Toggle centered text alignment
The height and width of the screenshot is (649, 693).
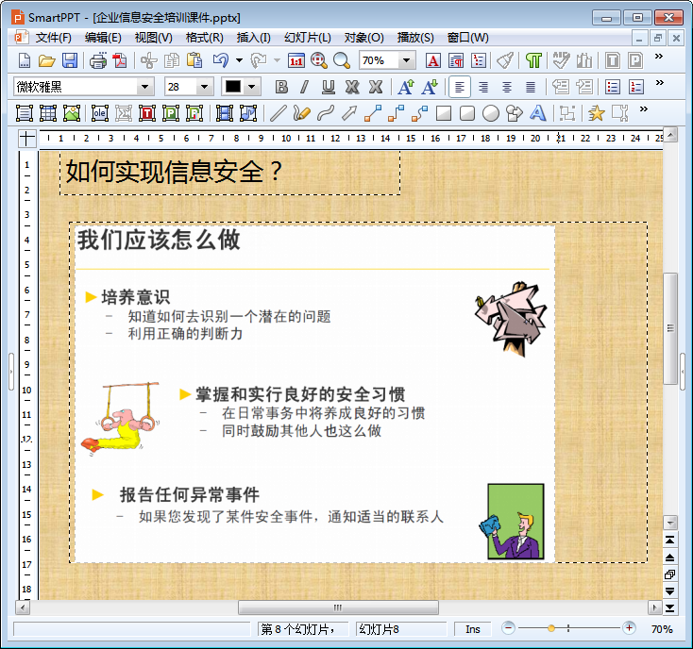[x=507, y=87]
